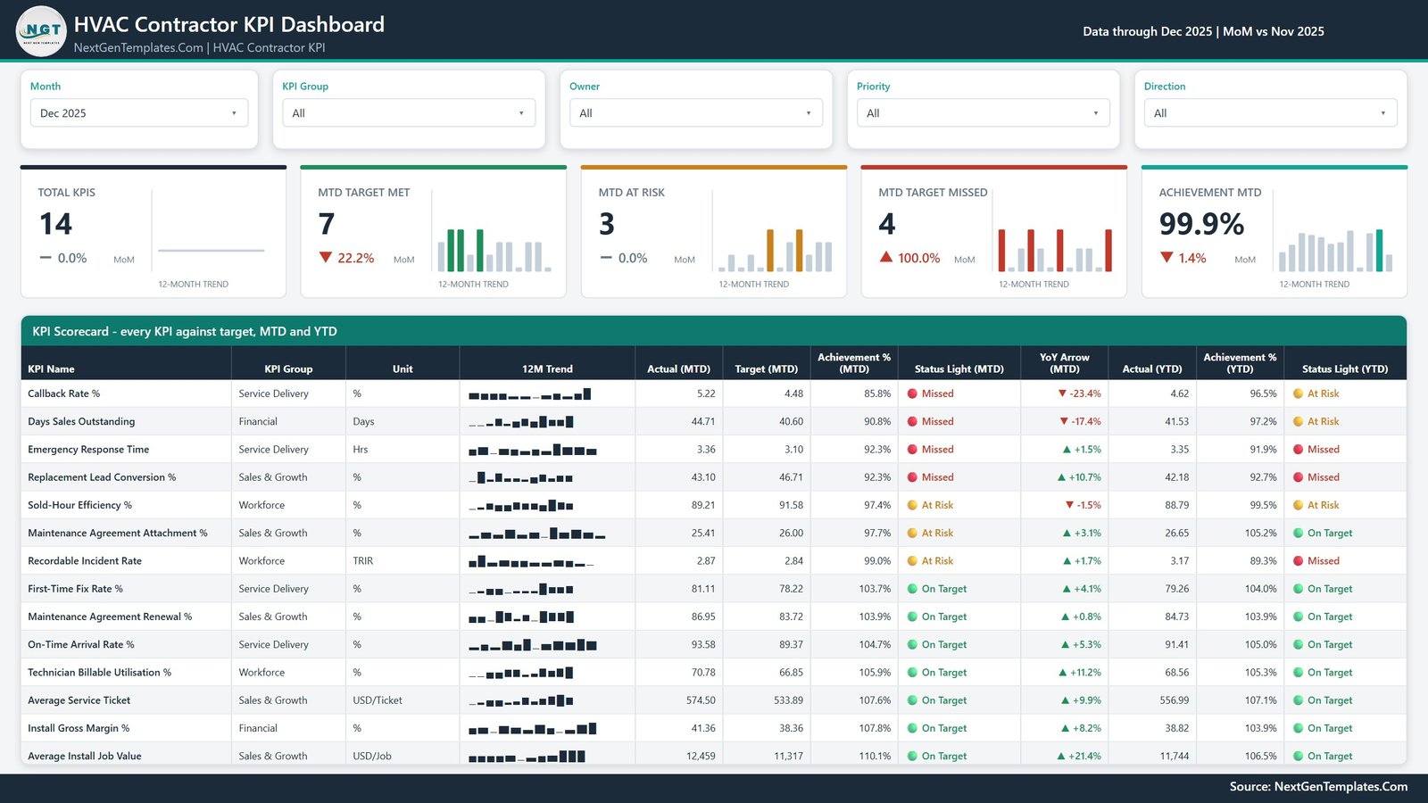Screen dimensions: 1428x803
Task: Expand the Owner filter dropdown
Action: tap(696, 113)
